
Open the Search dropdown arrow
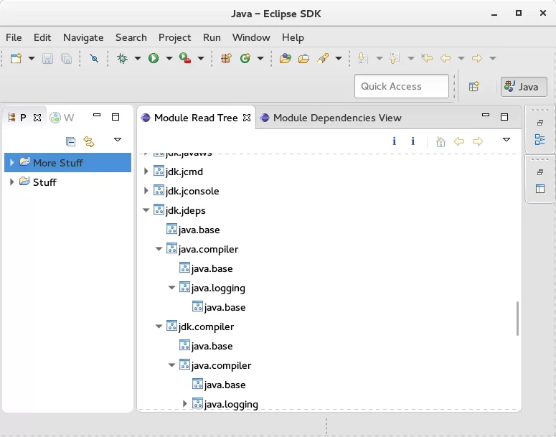click(339, 58)
